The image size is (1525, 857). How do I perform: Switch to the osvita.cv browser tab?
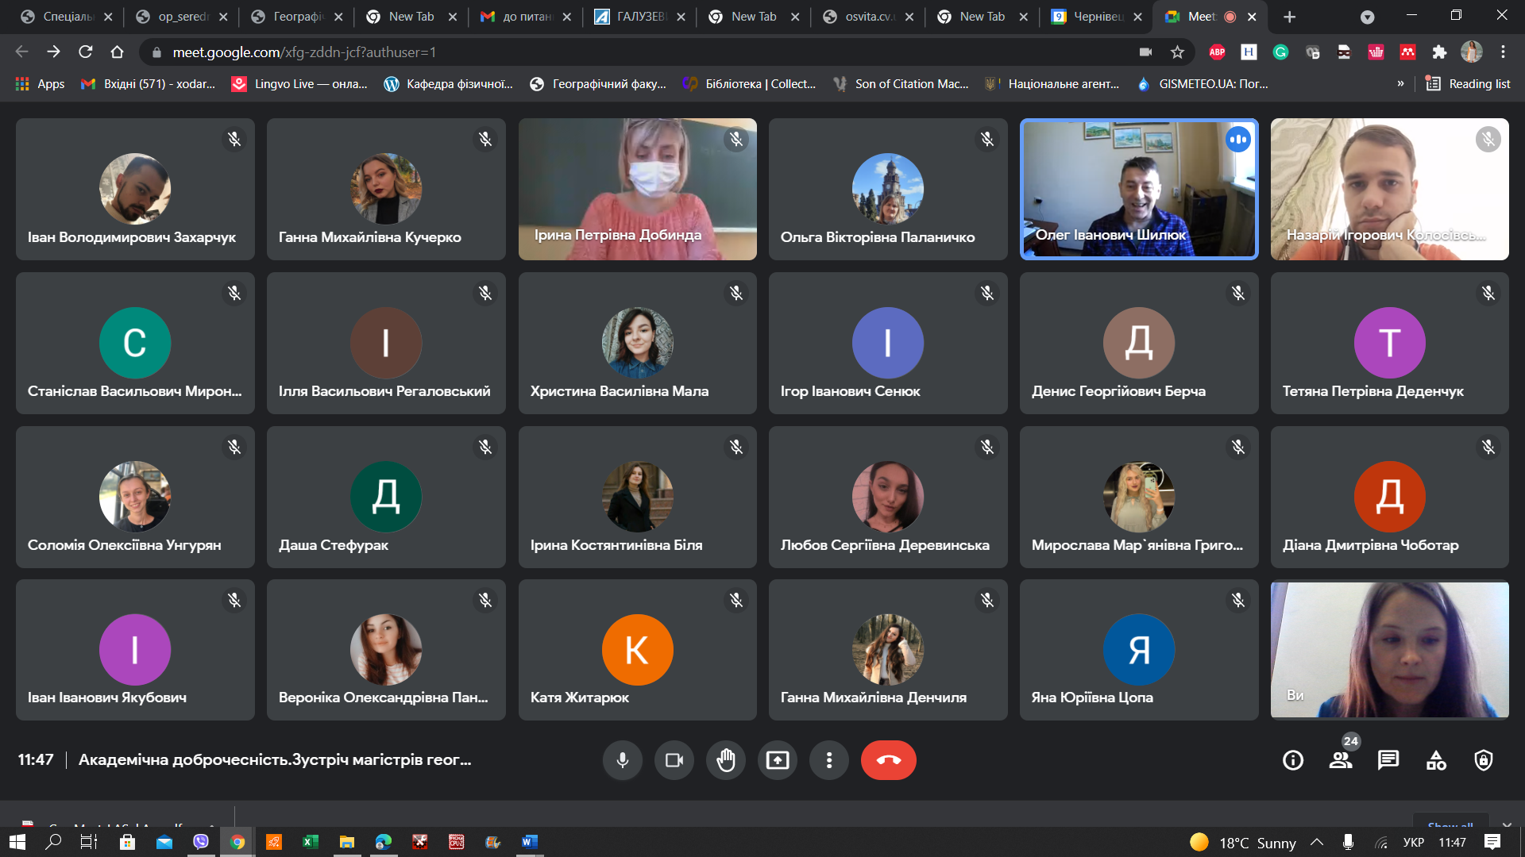869,17
